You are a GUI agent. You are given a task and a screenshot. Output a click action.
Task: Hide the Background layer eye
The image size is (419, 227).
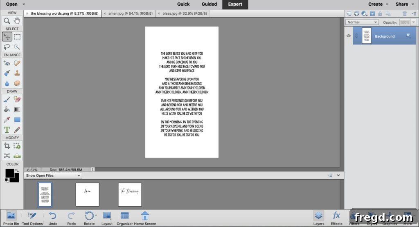[349, 36]
